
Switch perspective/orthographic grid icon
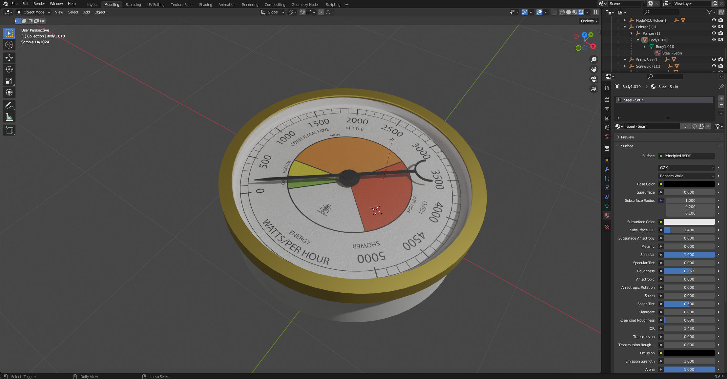594,89
